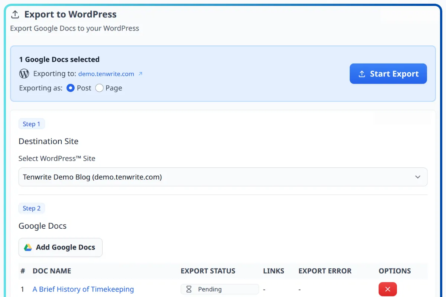Click the Step 1 badge

32,124
